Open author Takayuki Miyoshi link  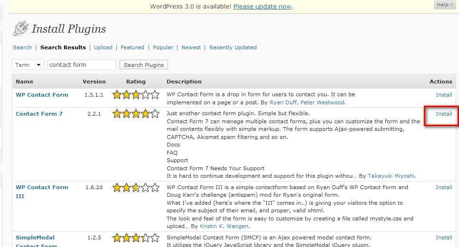[x=391, y=176]
